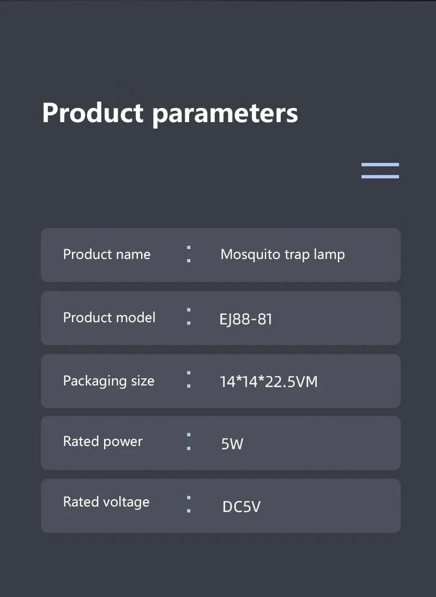Select the Product name label
Image resolution: width=436 pixels, height=597 pixels.
(x=107, y=254)
